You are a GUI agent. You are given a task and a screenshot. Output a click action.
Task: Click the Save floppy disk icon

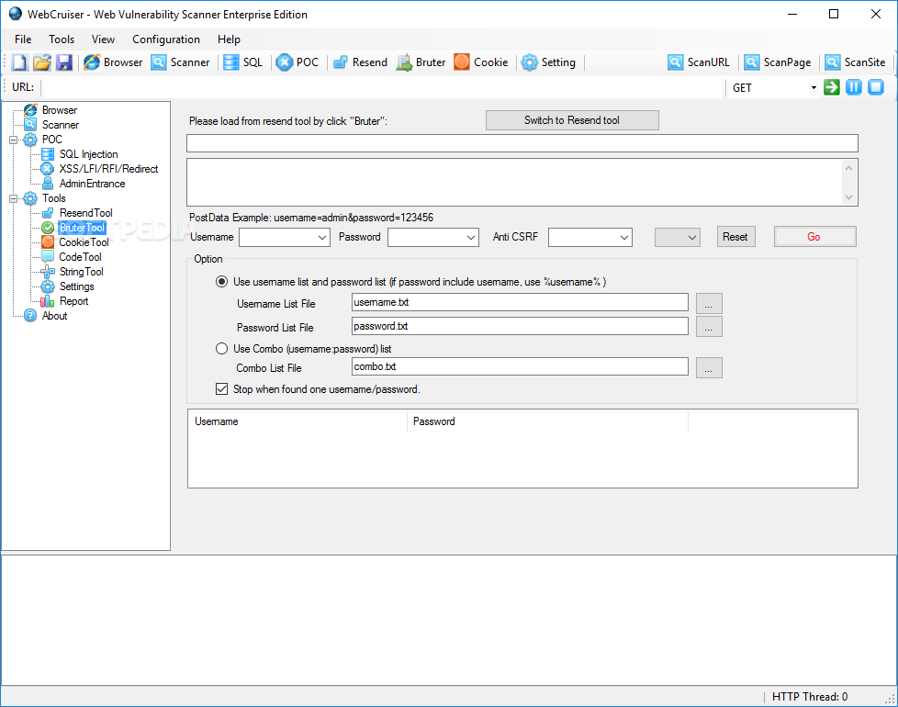pos(64,62)
